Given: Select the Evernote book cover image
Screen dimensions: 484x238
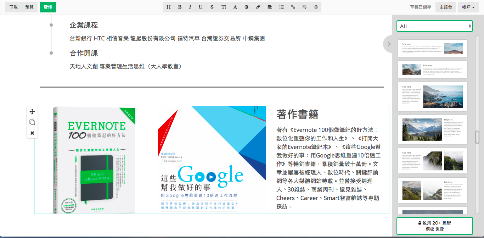Looking at the screenshot, I should (95, 160).
